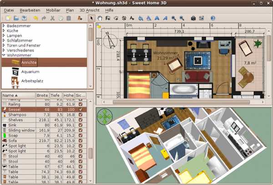Viewport: 273px width, 185px height.
Task: Click the Save home disk icon
Action: click(25, 18)
